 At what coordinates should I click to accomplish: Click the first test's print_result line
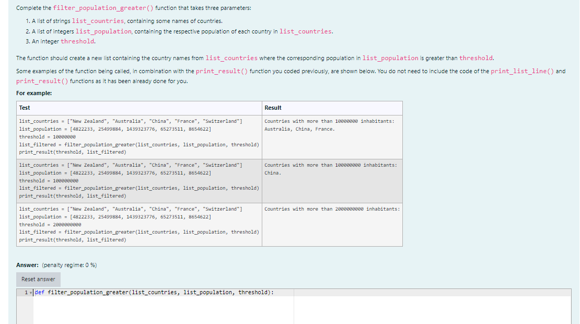click(x=73, y=152)
